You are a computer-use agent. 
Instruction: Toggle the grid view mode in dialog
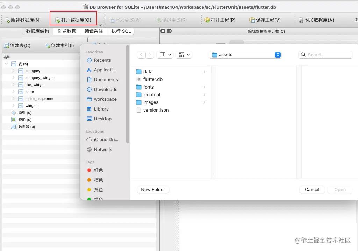click(x=182, y=55)
